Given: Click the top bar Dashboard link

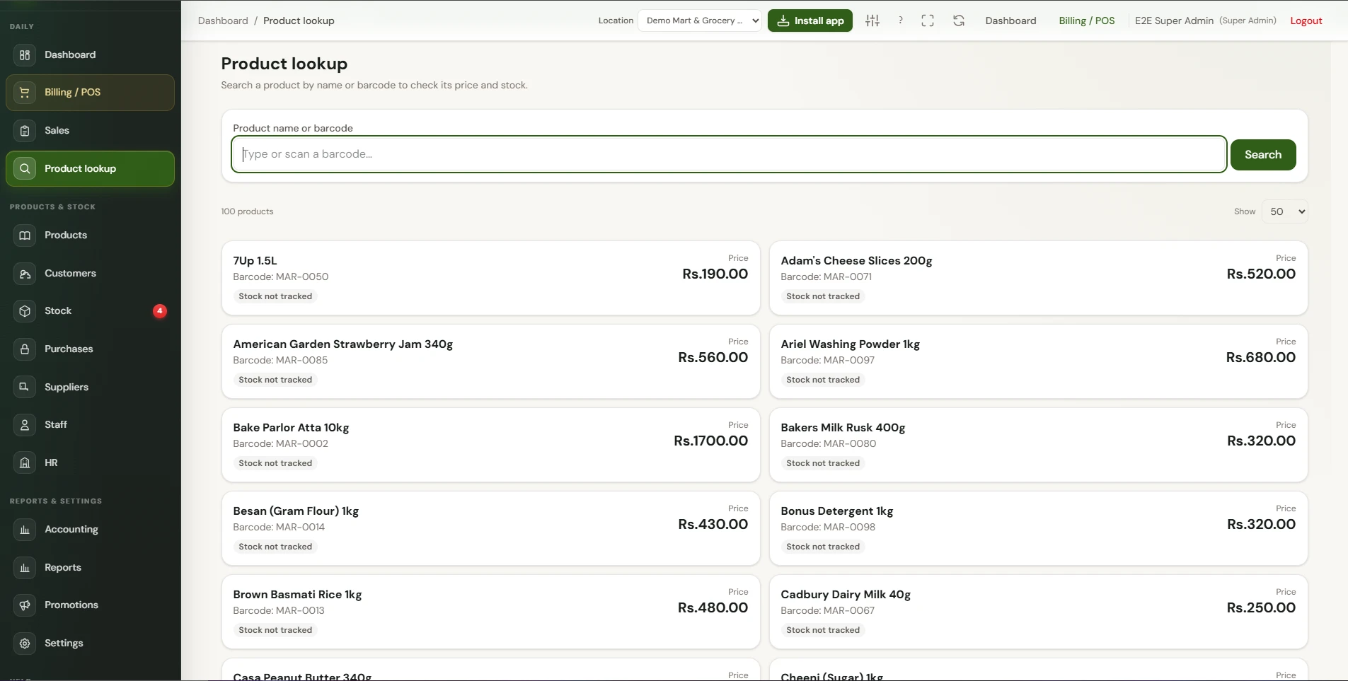Looking at the screenshot, I should 1010,21.
